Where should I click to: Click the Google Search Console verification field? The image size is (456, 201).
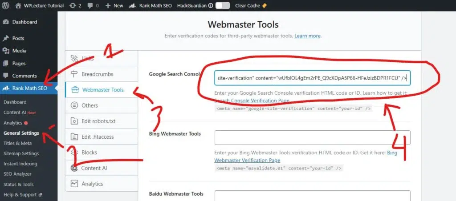[312, 78]
